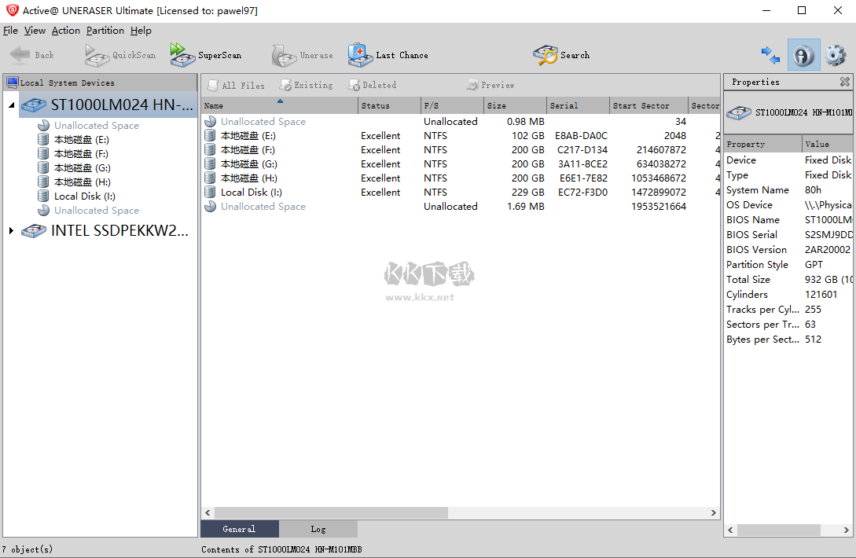Open the Action menu
856x558 pixels.
pos(66,31)
